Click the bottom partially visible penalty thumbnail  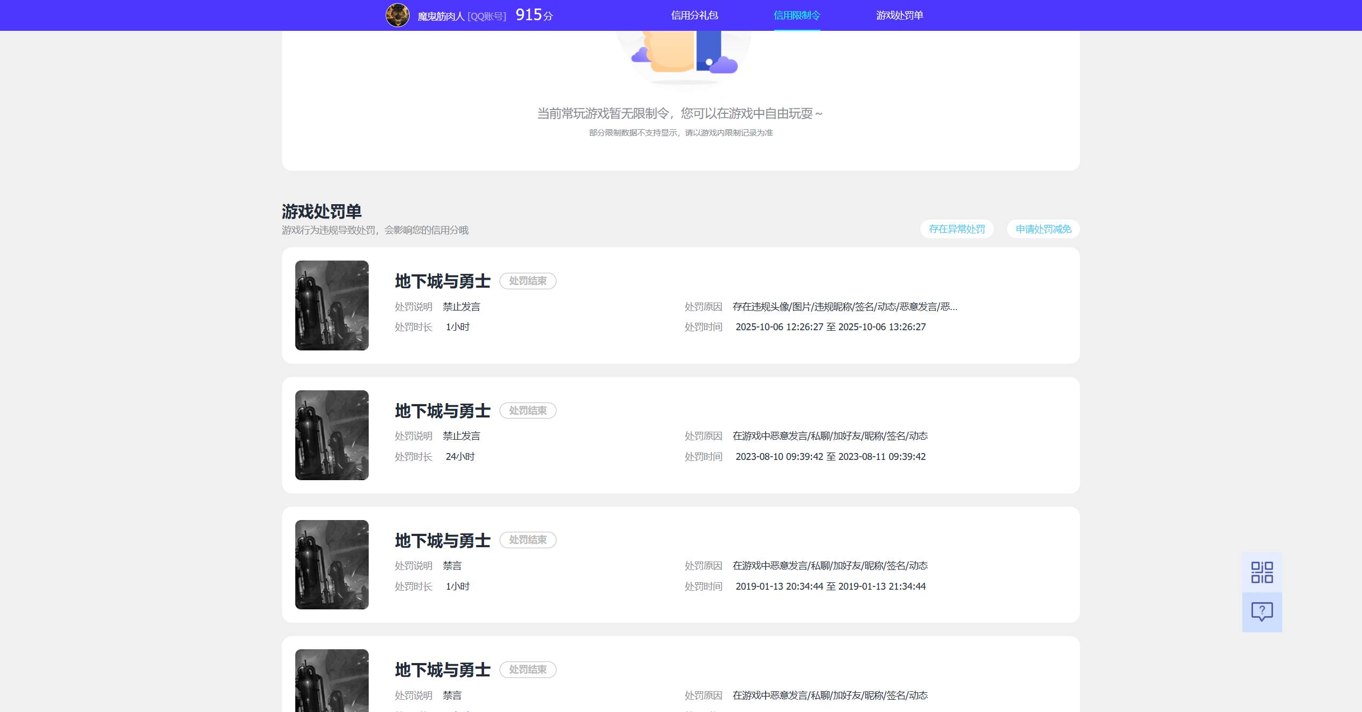coord(332,682)
